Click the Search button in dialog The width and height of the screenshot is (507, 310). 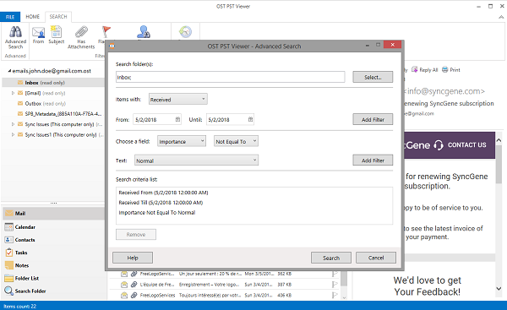(331, 258)
